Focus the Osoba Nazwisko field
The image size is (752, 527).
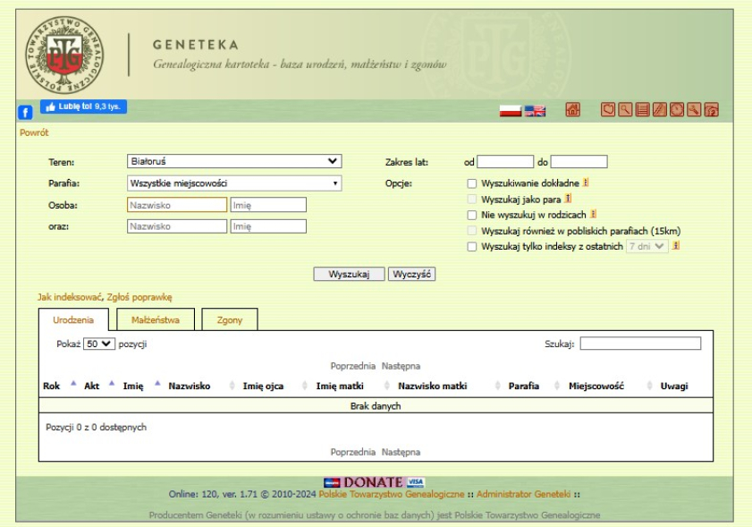(177, 205)
